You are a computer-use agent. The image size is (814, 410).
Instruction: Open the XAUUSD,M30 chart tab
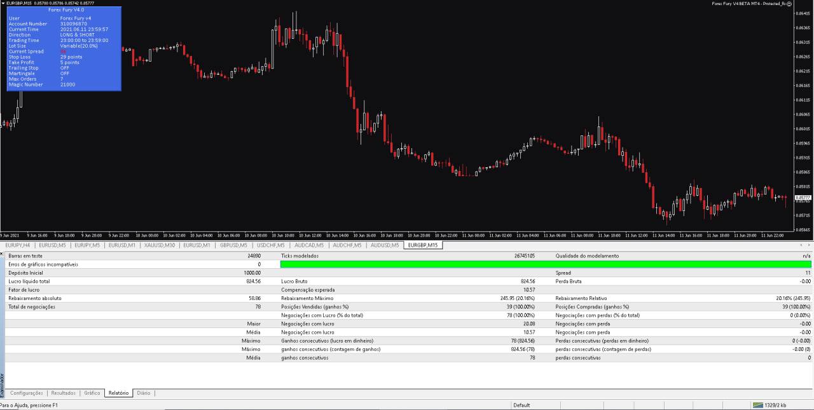(159, 245)
